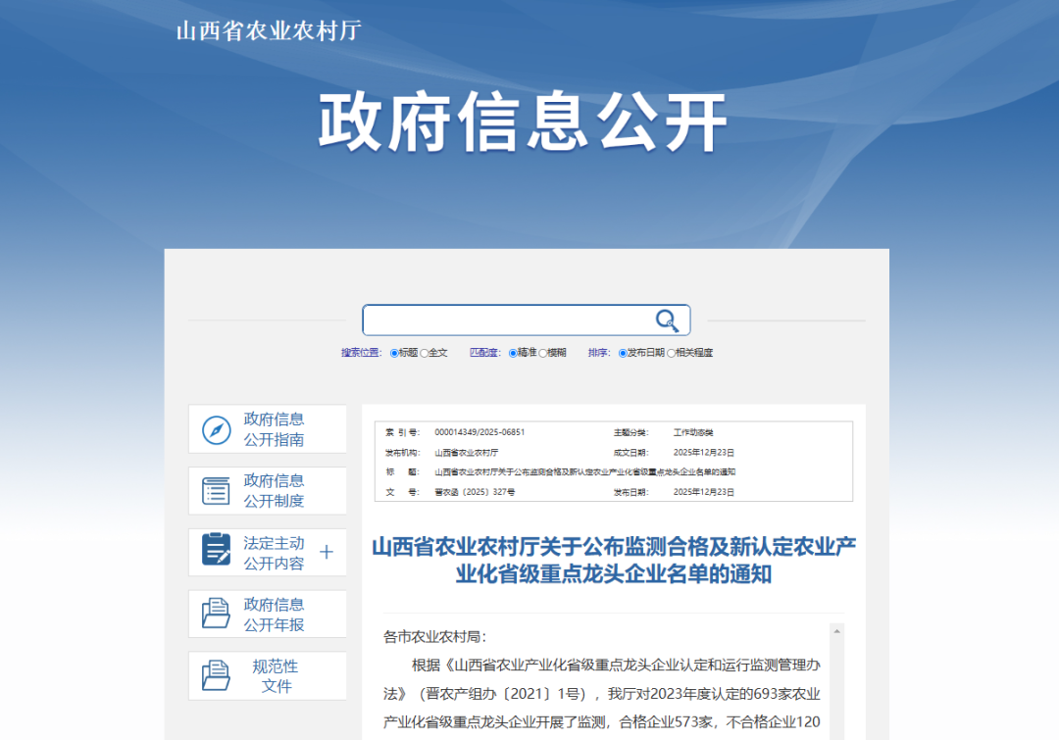This screenshot has height=740, width=1059.
Task: Select the 标题 radio button
Action: 393,352
